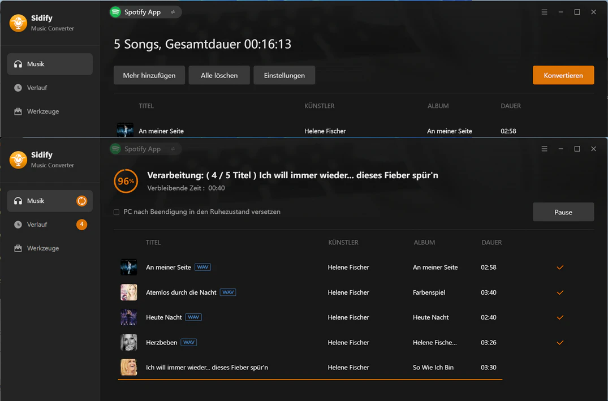Screen dimensions: 608x401
Task: Start conversion with the Konvertieren button
Action: pos(563,75)
